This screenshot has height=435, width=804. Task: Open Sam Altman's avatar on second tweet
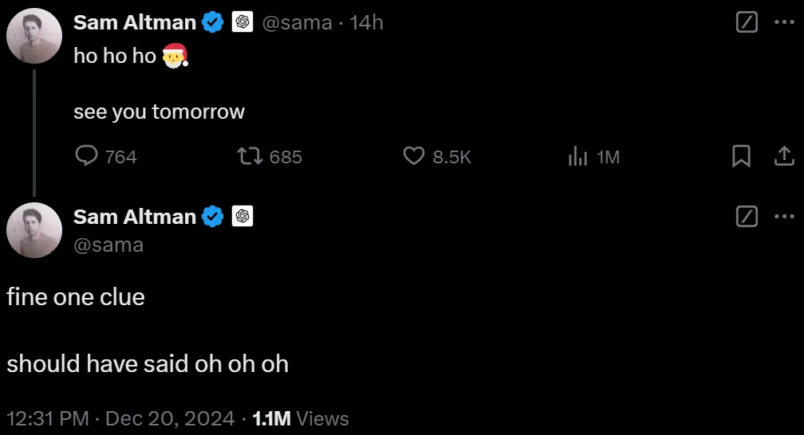coord(34,229)
